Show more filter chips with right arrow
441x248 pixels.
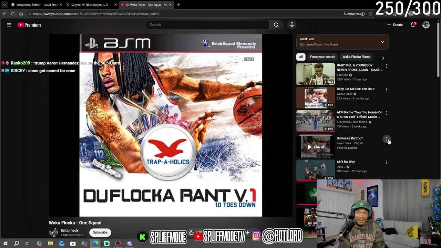click(383, 58)
